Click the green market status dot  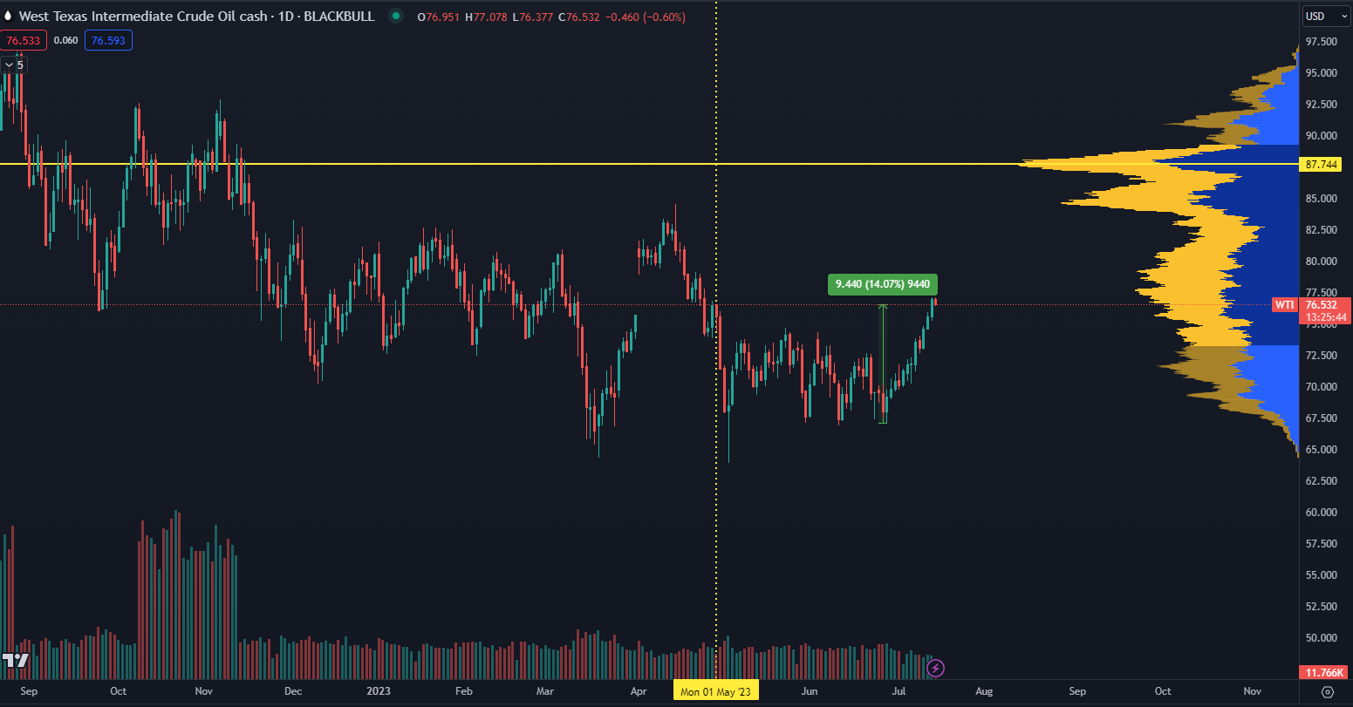(x=397, y=17)
